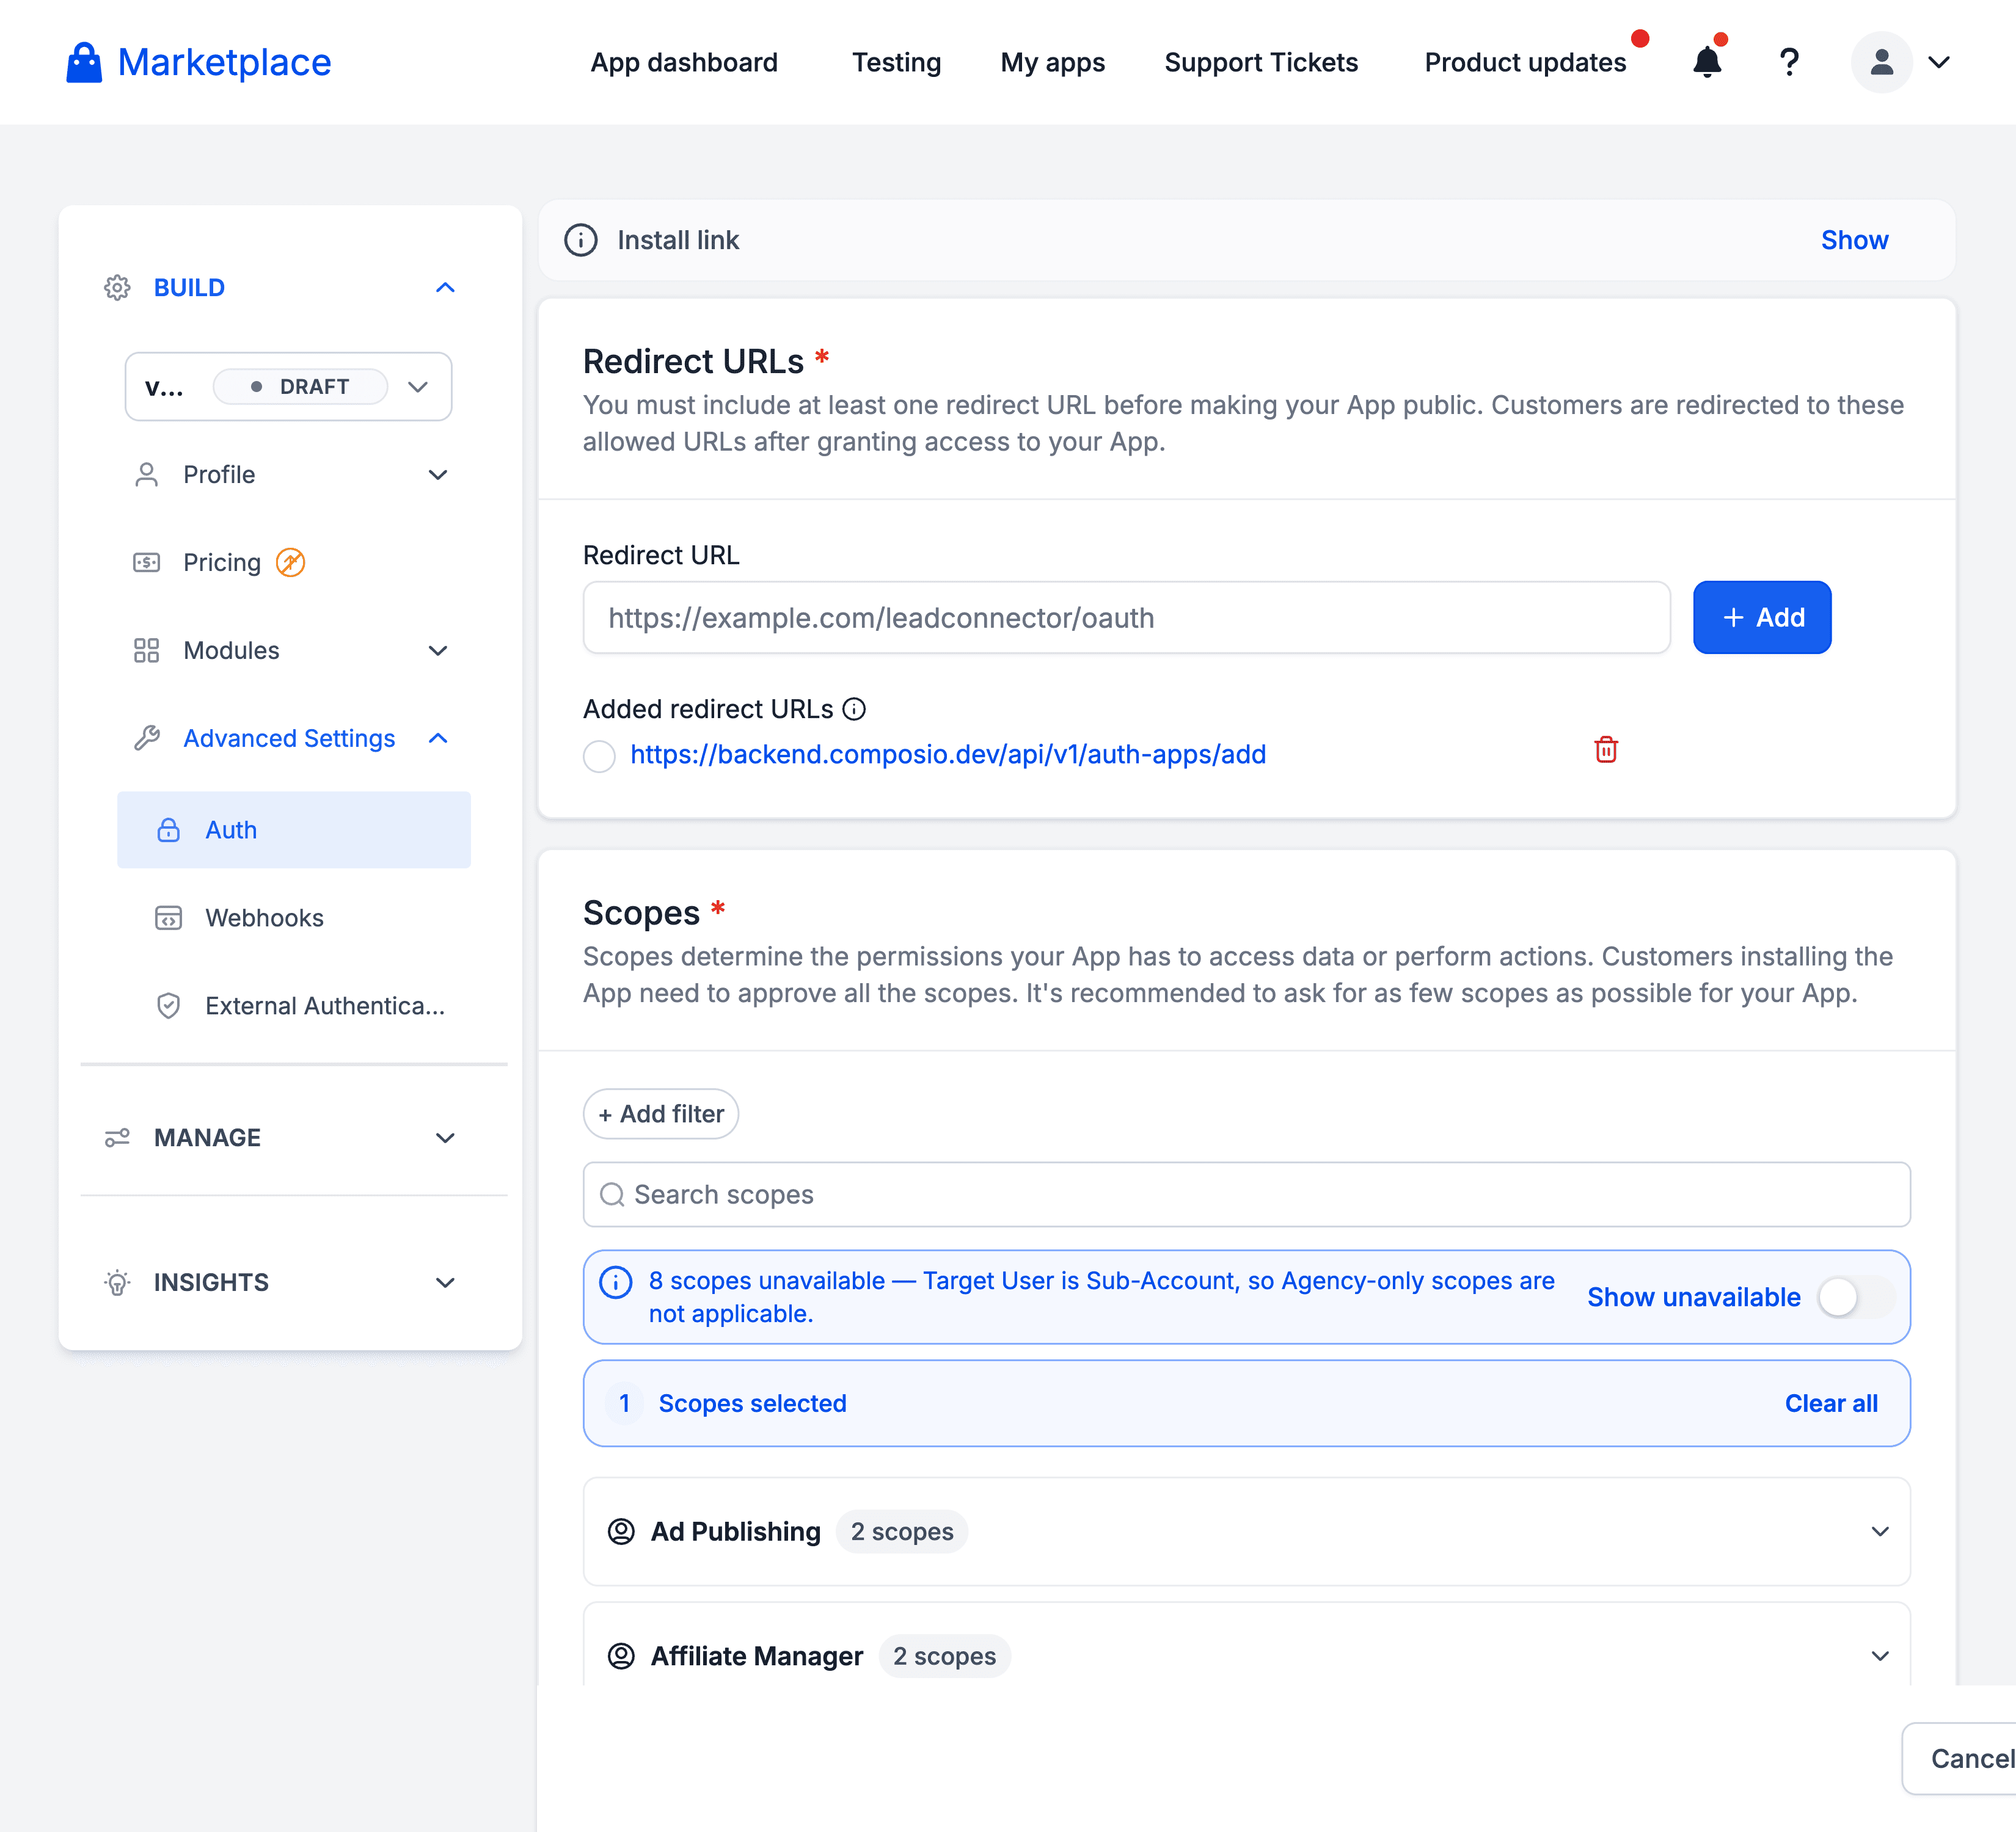
Task: Click the MANAGE sliders icon
Action: tap(117, 1138)
